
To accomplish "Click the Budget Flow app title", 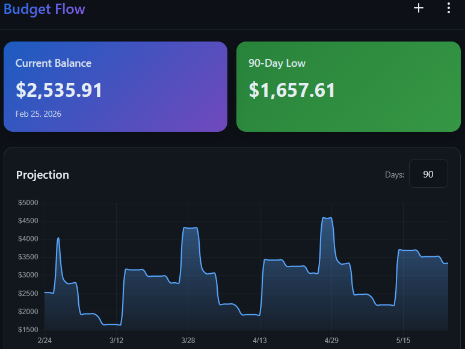I will pyautogui.click(x=45, y=9).
